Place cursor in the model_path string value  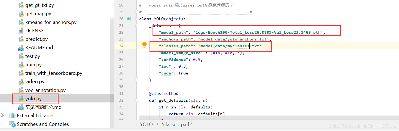pyautogui.click(x=259, y=33)
